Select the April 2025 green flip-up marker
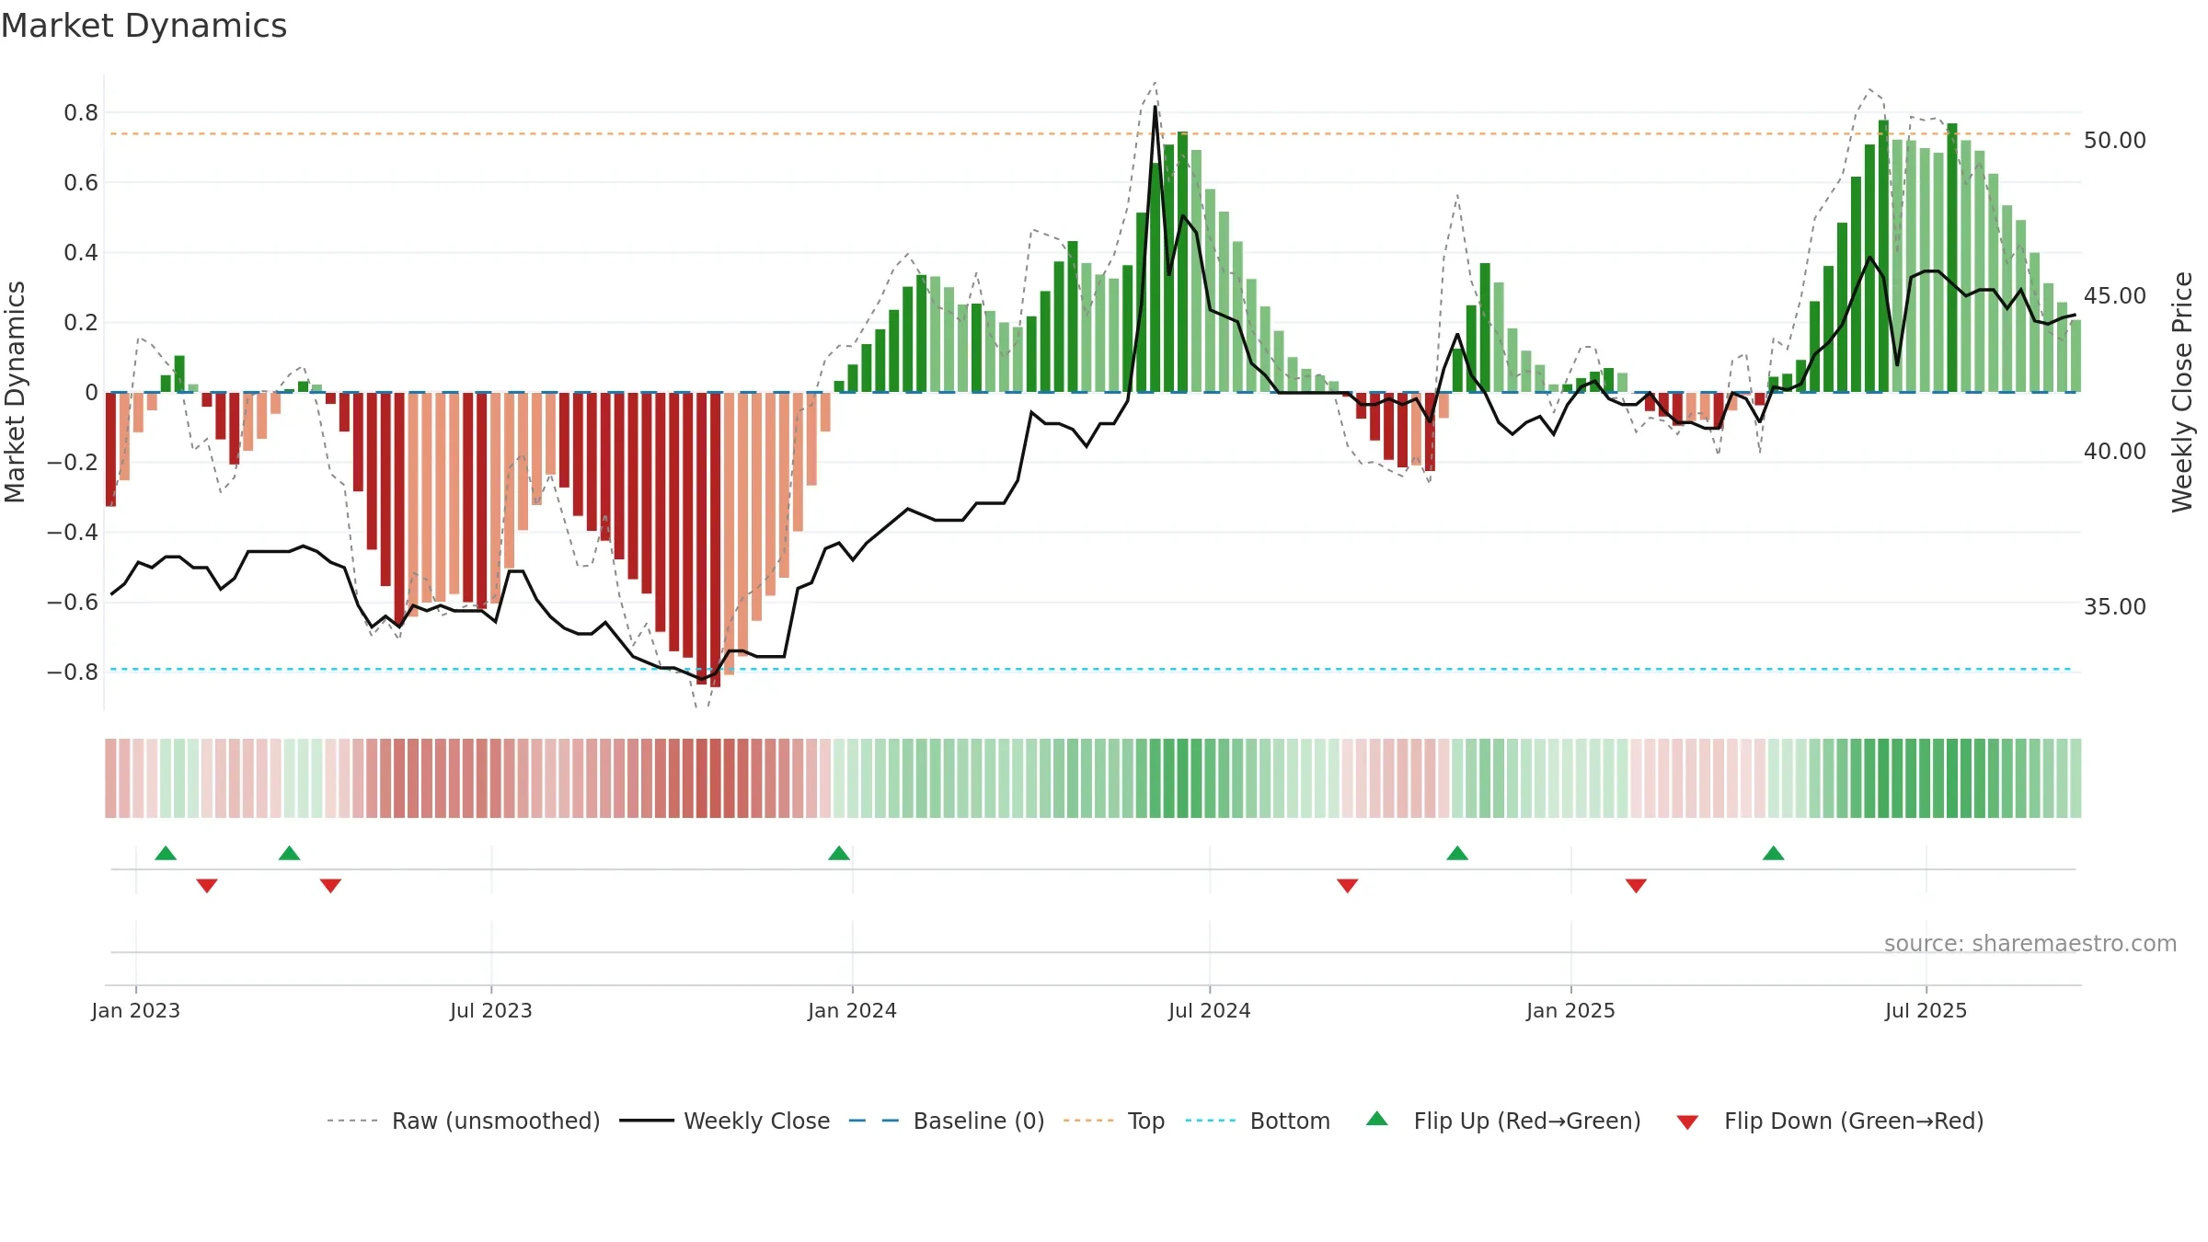Viewport: 2208px width, 1242px height. [1774, 853]
